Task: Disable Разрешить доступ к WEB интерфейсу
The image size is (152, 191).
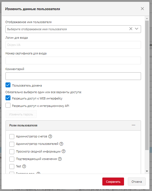Action: [x=8, y=98]
